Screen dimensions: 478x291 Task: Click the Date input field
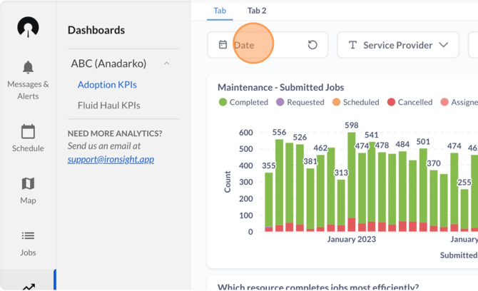(x=268, y=45)
